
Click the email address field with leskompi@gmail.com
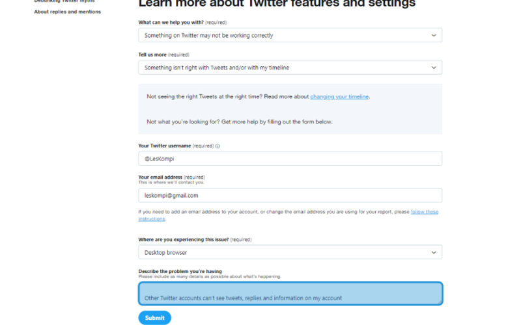coord(290,196)
